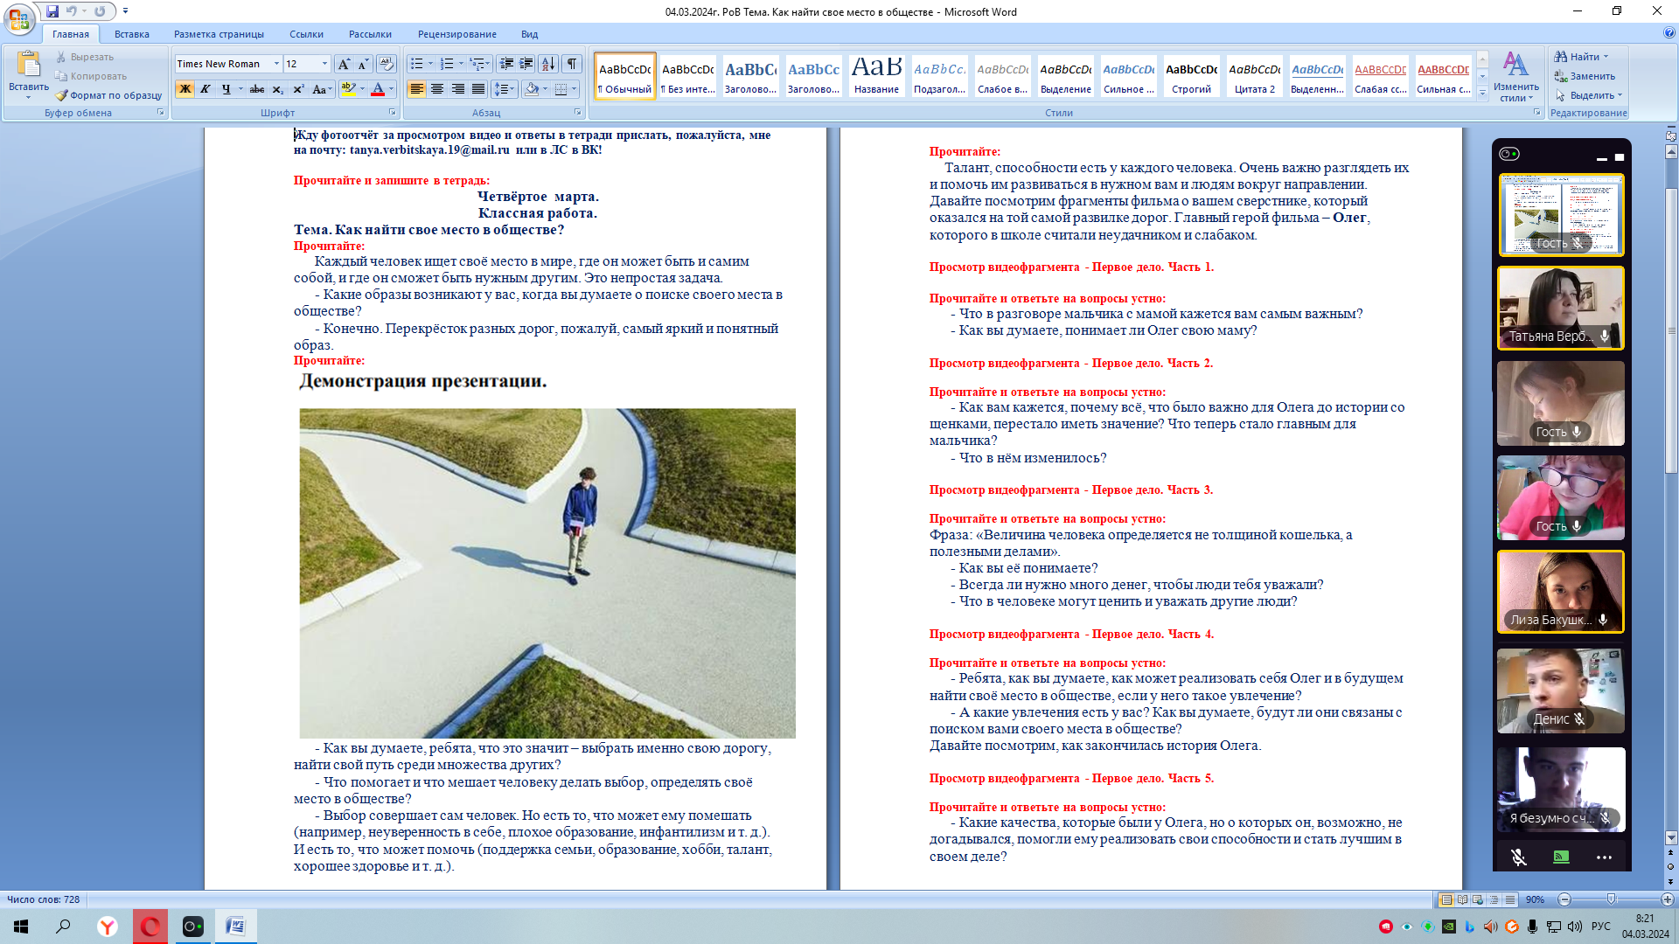1679x944 pixels.
Task: Open the Вставка ribbon tab
Action: [x=132, y=34]
